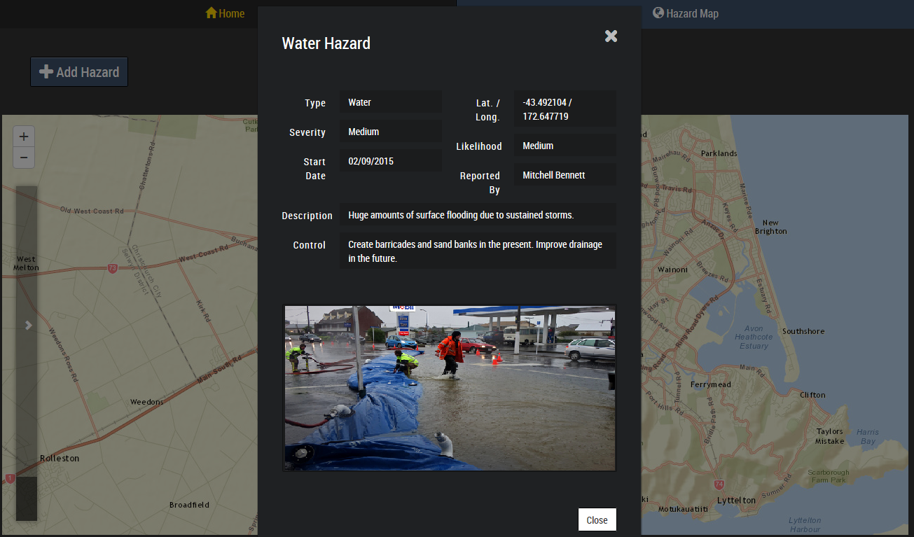Switch to the Hazard Map tab
914x537 pixels.
pyautogui.click(x=685, y=13)
